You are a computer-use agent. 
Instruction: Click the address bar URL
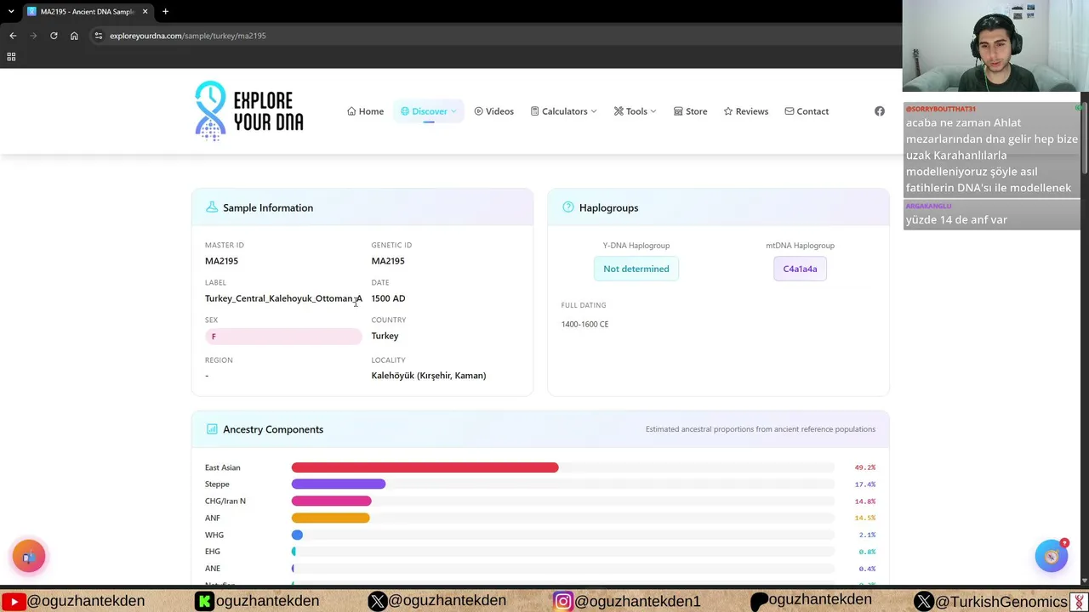point(188,36)
